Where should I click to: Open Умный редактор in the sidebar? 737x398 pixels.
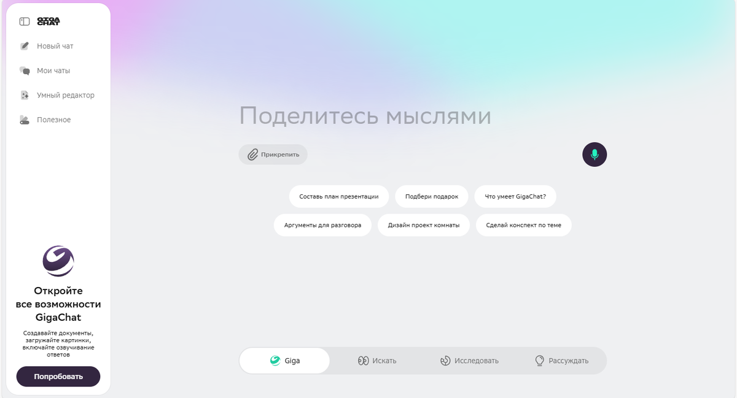pos(57,95)
